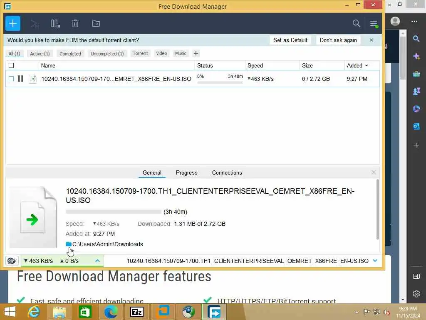The width and height of the screenshot is (426, 320).
Task: Tick the select-all checkbox in header
Action: pyautogui.click(x=11, y=65)
